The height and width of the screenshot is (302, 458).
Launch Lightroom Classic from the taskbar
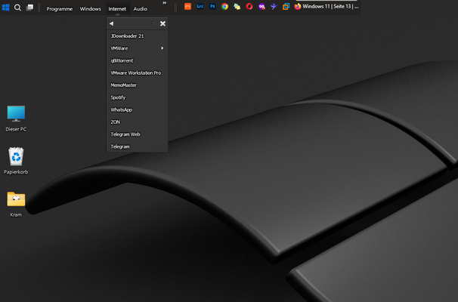(200, 6)
